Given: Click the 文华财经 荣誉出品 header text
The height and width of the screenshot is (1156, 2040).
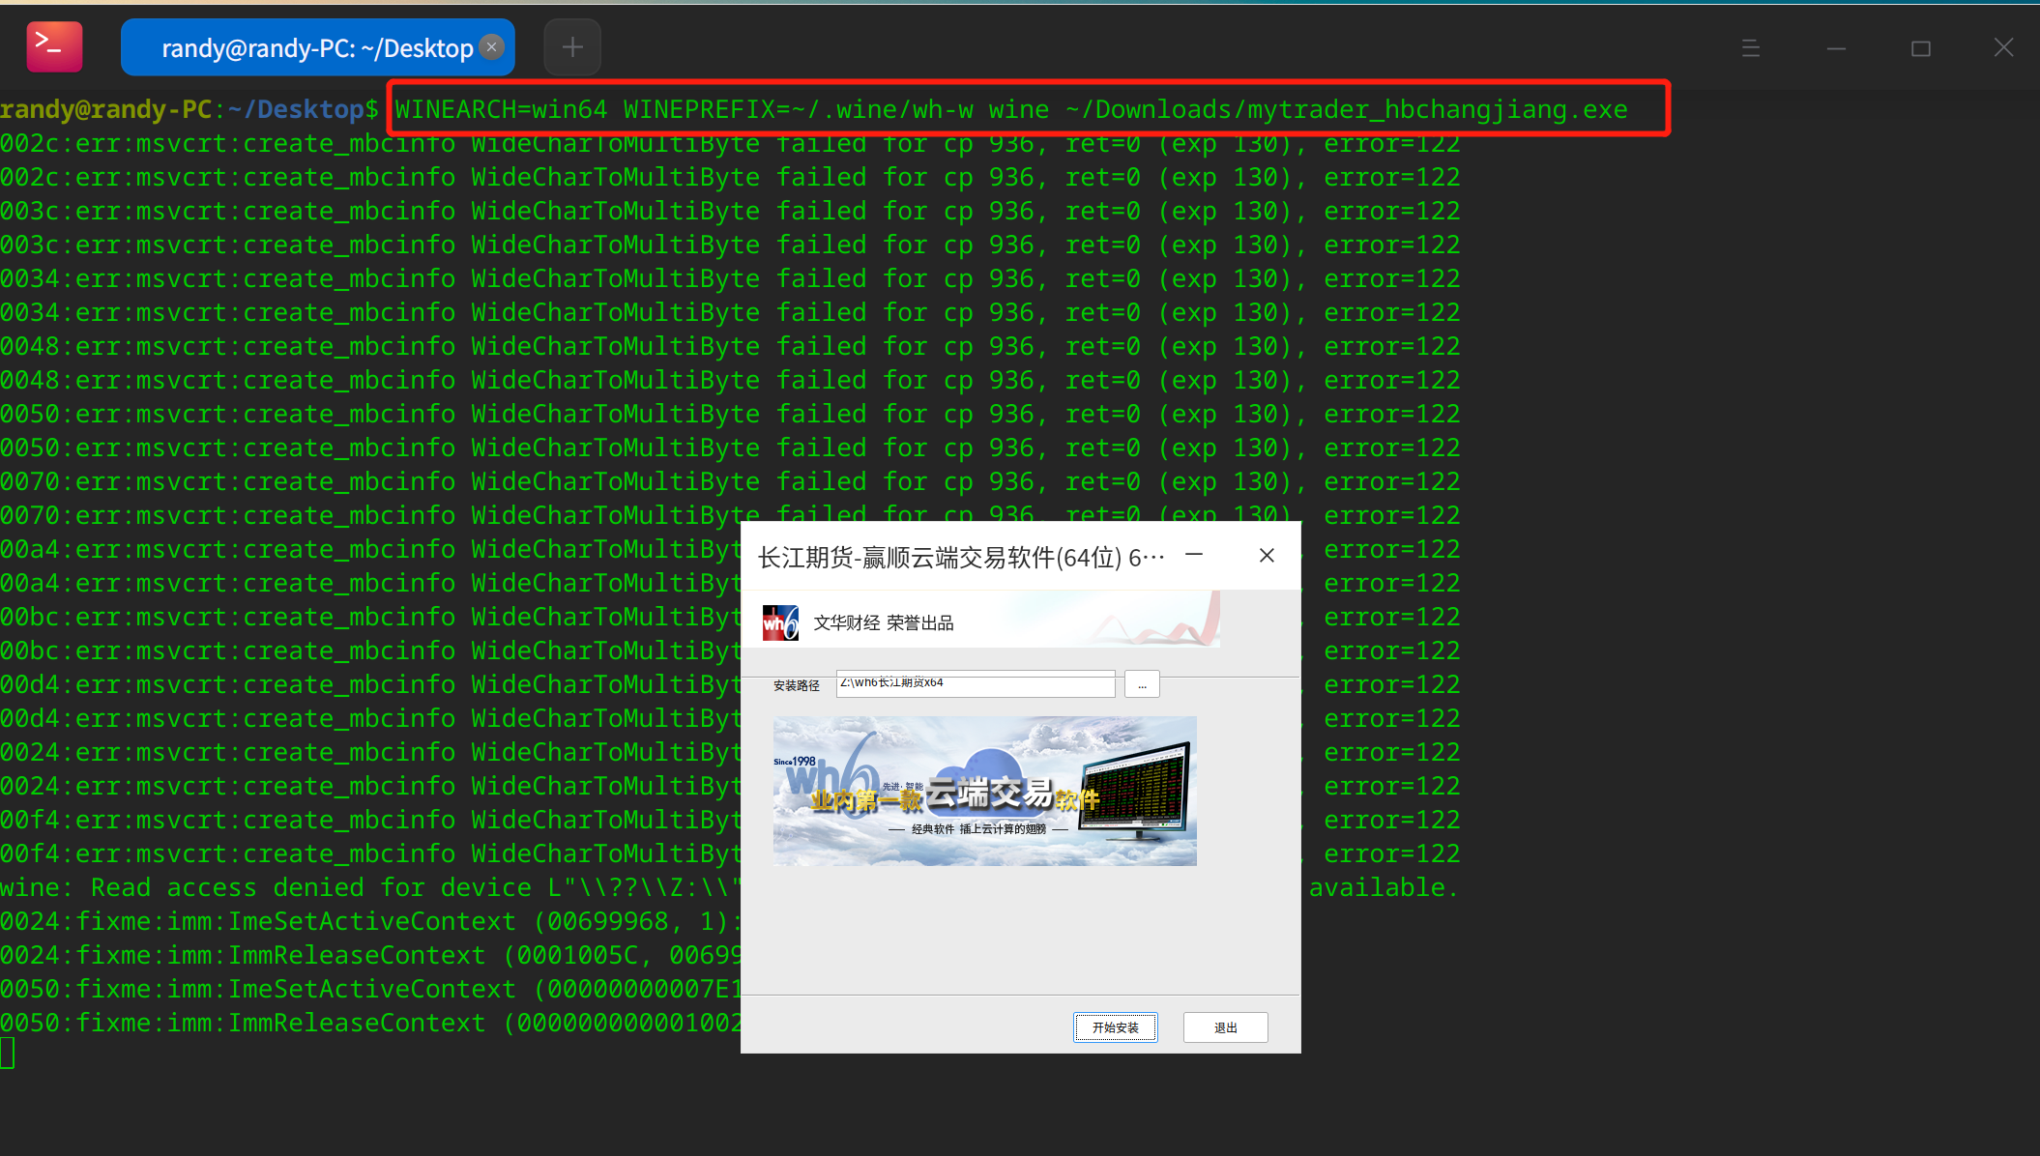Looking at the screenshot, I should coord(883,623).
